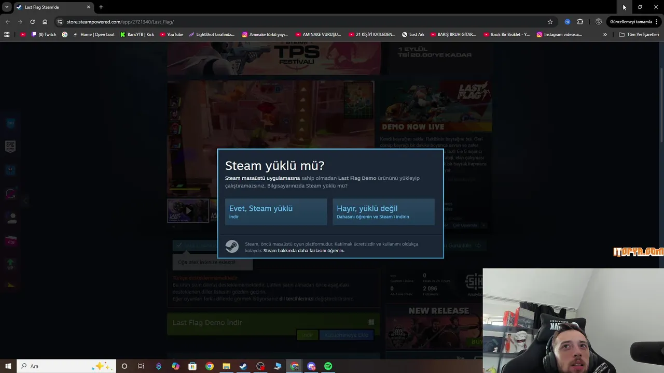Open Chrome three-dot menu
Image resolution: width=664 pixels, height=373 pixels.
[x=657, y=22]
